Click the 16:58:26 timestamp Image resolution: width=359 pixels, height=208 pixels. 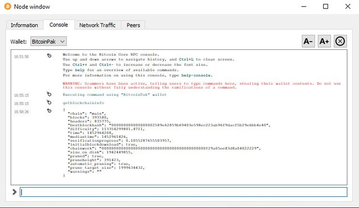point(21,112)
